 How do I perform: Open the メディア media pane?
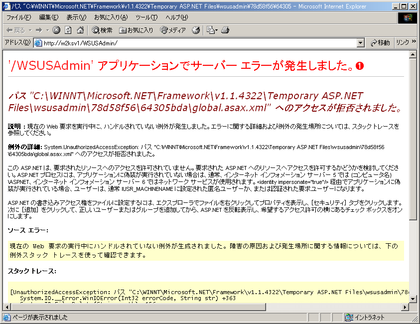pos(173,30)
